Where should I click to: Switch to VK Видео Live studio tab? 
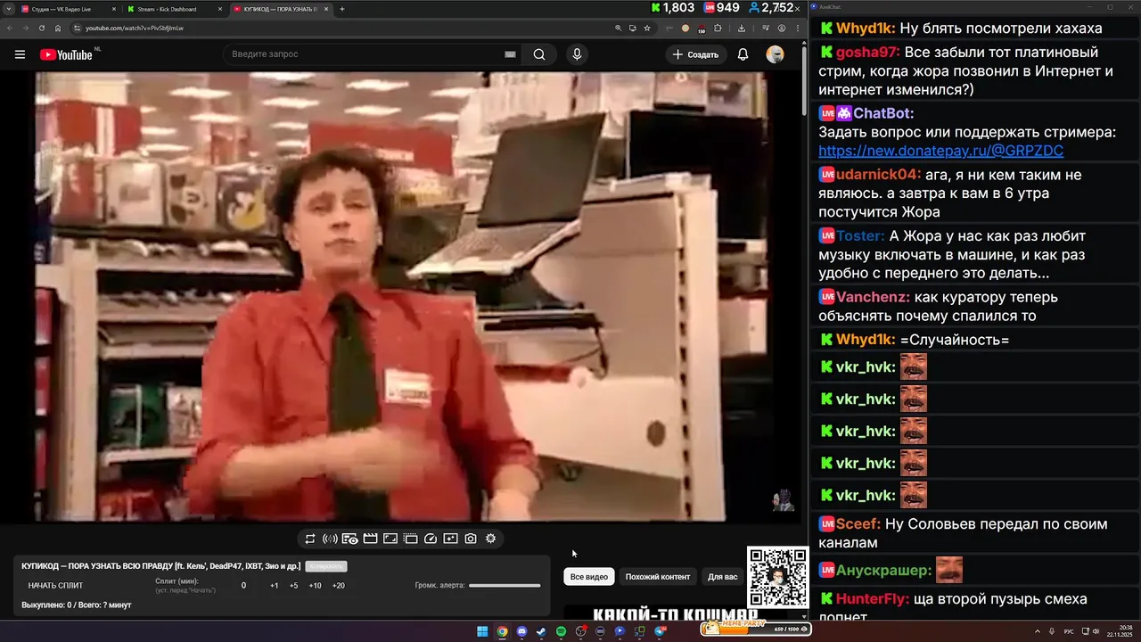(x=68, y=9)
